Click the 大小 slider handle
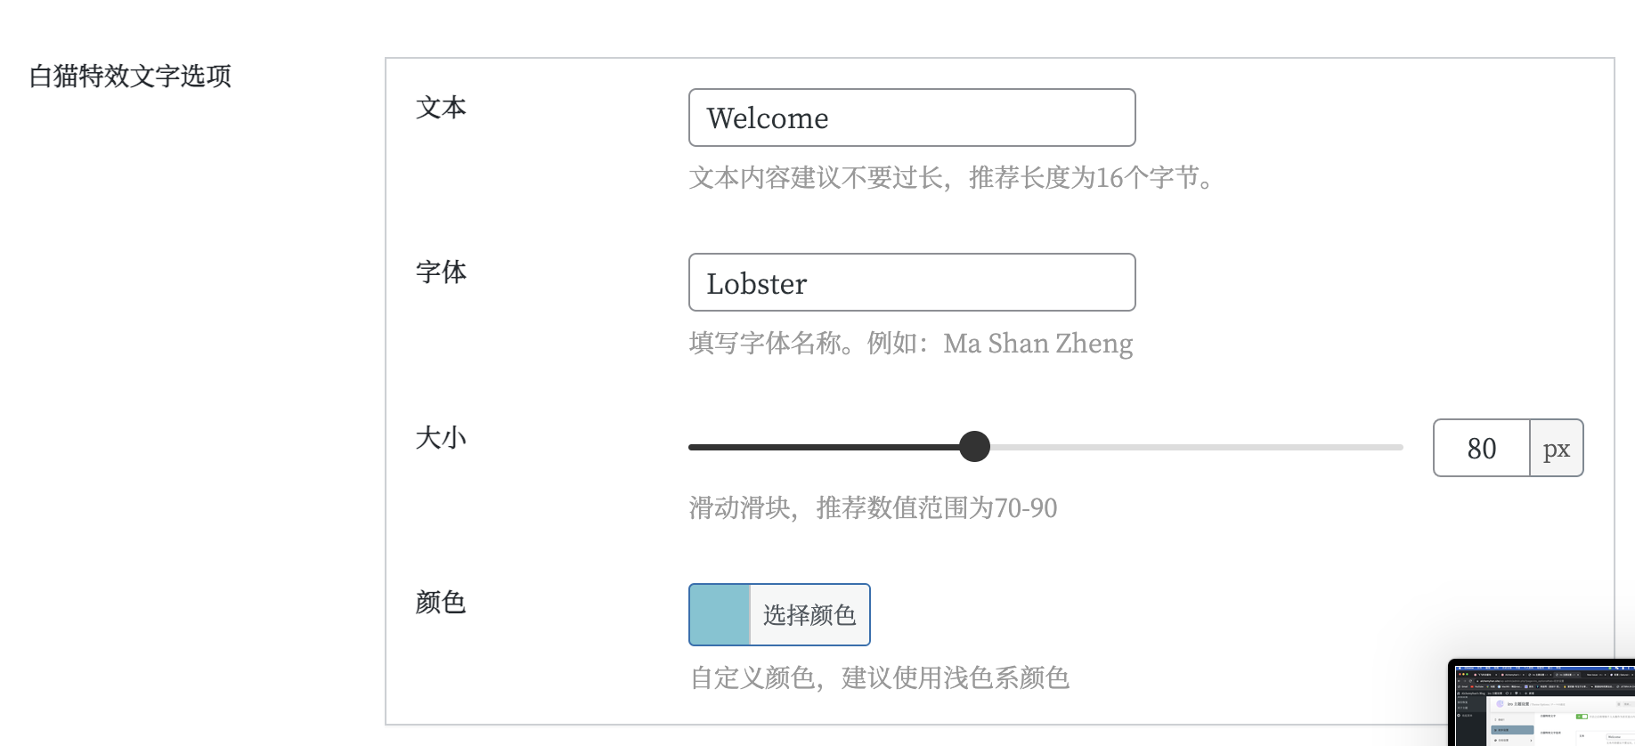Screen dimensions: 1635x746 point(976,447)
